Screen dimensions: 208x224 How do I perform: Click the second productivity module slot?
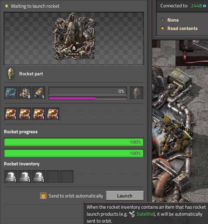tap(25, 114)
